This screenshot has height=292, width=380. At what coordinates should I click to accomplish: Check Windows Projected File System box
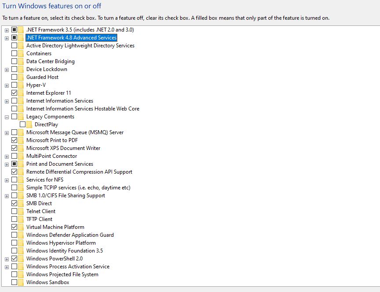tap(14, 274)
